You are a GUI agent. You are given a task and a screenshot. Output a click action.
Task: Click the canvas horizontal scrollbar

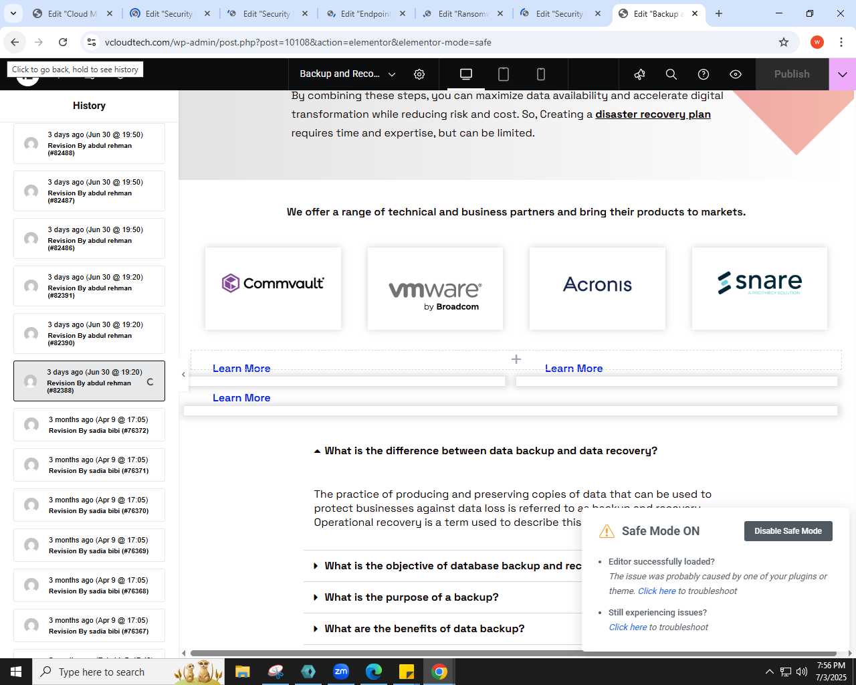pos(513,653)
